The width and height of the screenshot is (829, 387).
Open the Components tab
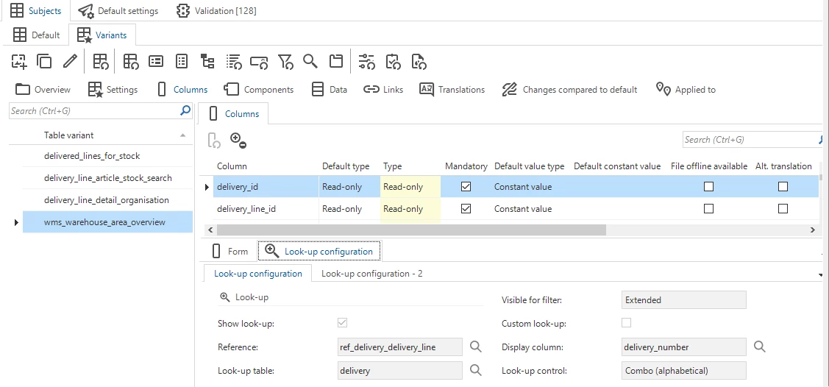(x=258, y=89)
